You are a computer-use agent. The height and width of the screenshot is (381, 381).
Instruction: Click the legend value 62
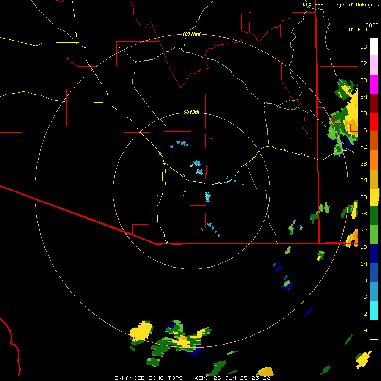click(364, 63)
